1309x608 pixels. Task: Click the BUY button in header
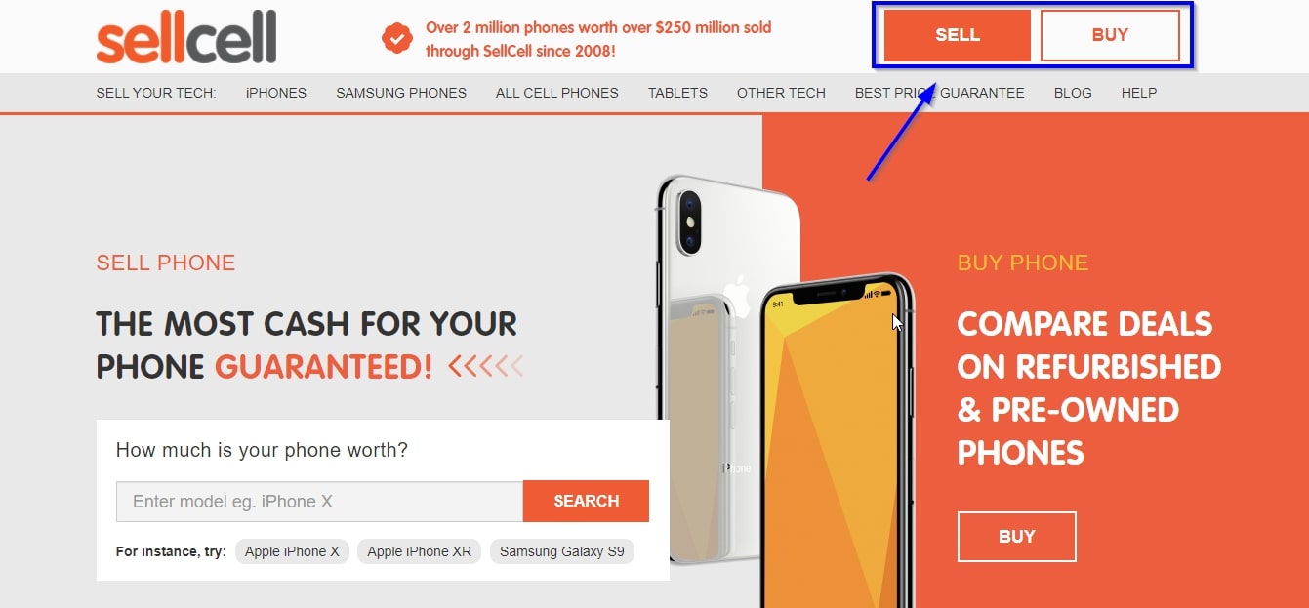(x=1110, y=35)
